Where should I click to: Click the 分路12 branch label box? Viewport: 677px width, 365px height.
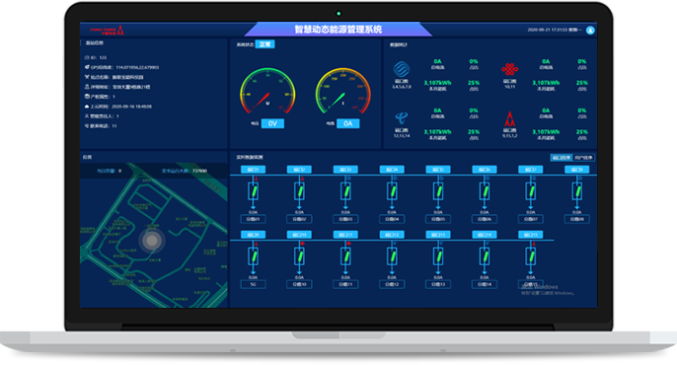coord(392,284)
